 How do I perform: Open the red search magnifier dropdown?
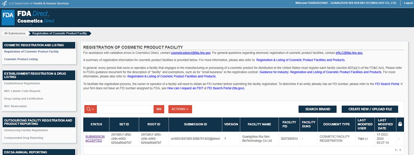[90, 109]
